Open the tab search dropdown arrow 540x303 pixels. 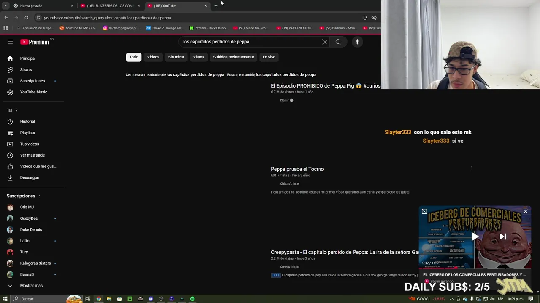coord(5,5)
